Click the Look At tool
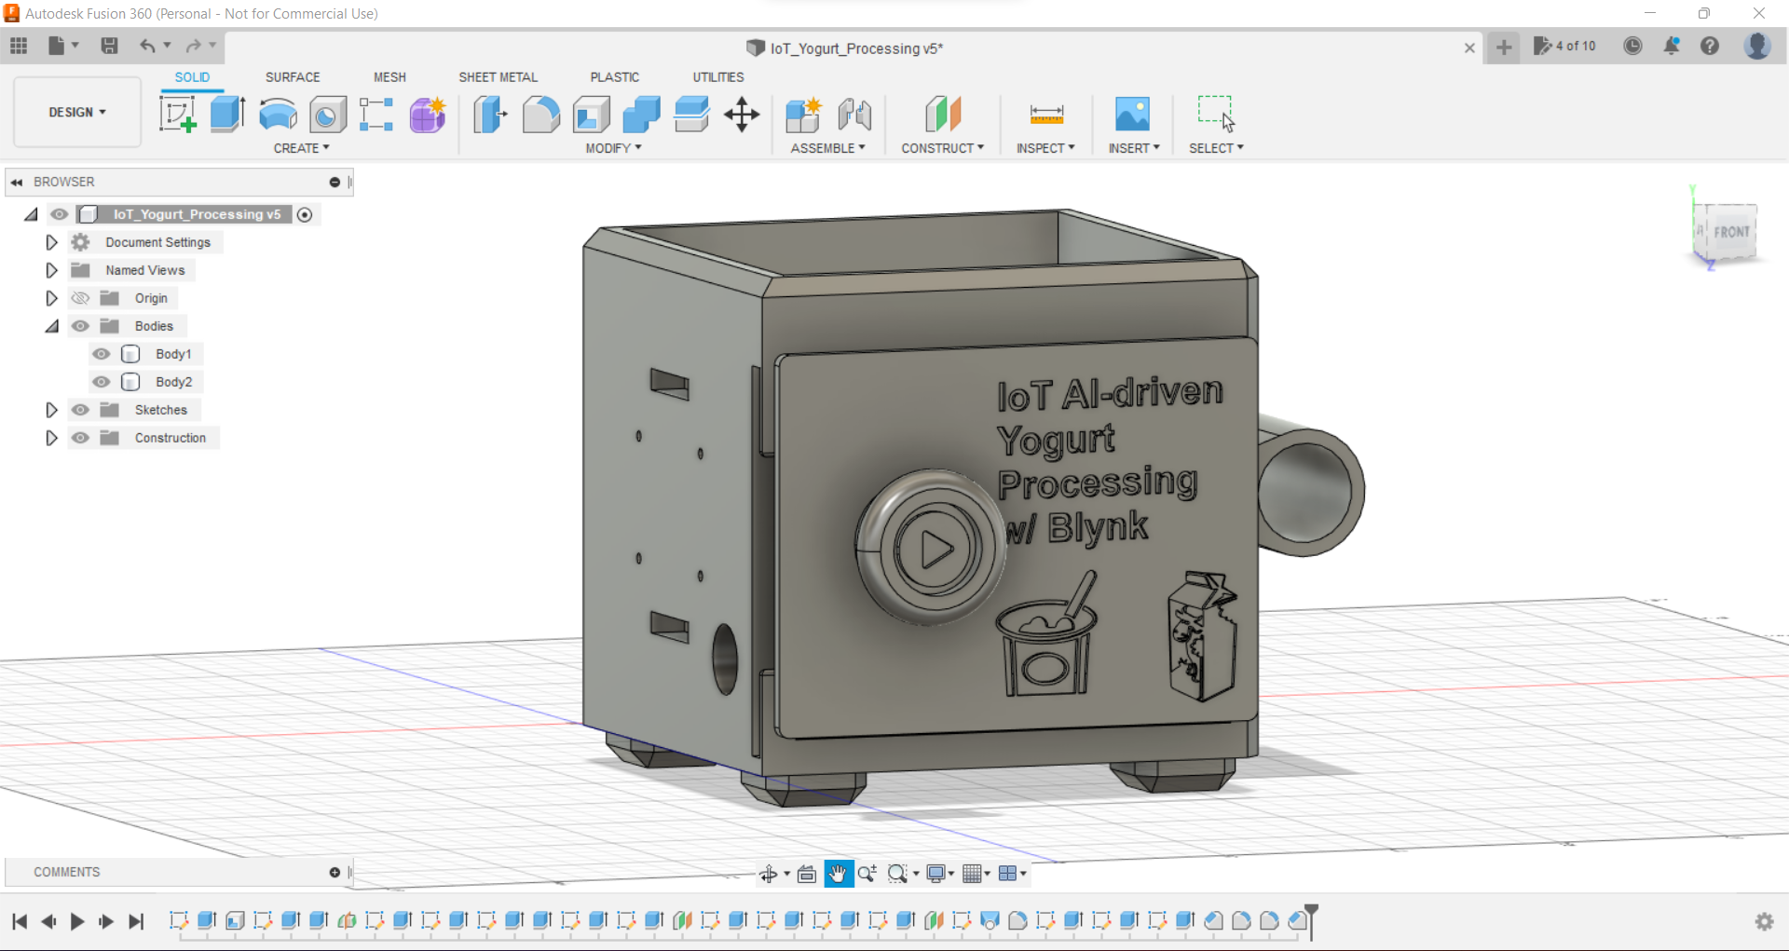This screenshot has width=1789, height=951. (x=807, y=874)
